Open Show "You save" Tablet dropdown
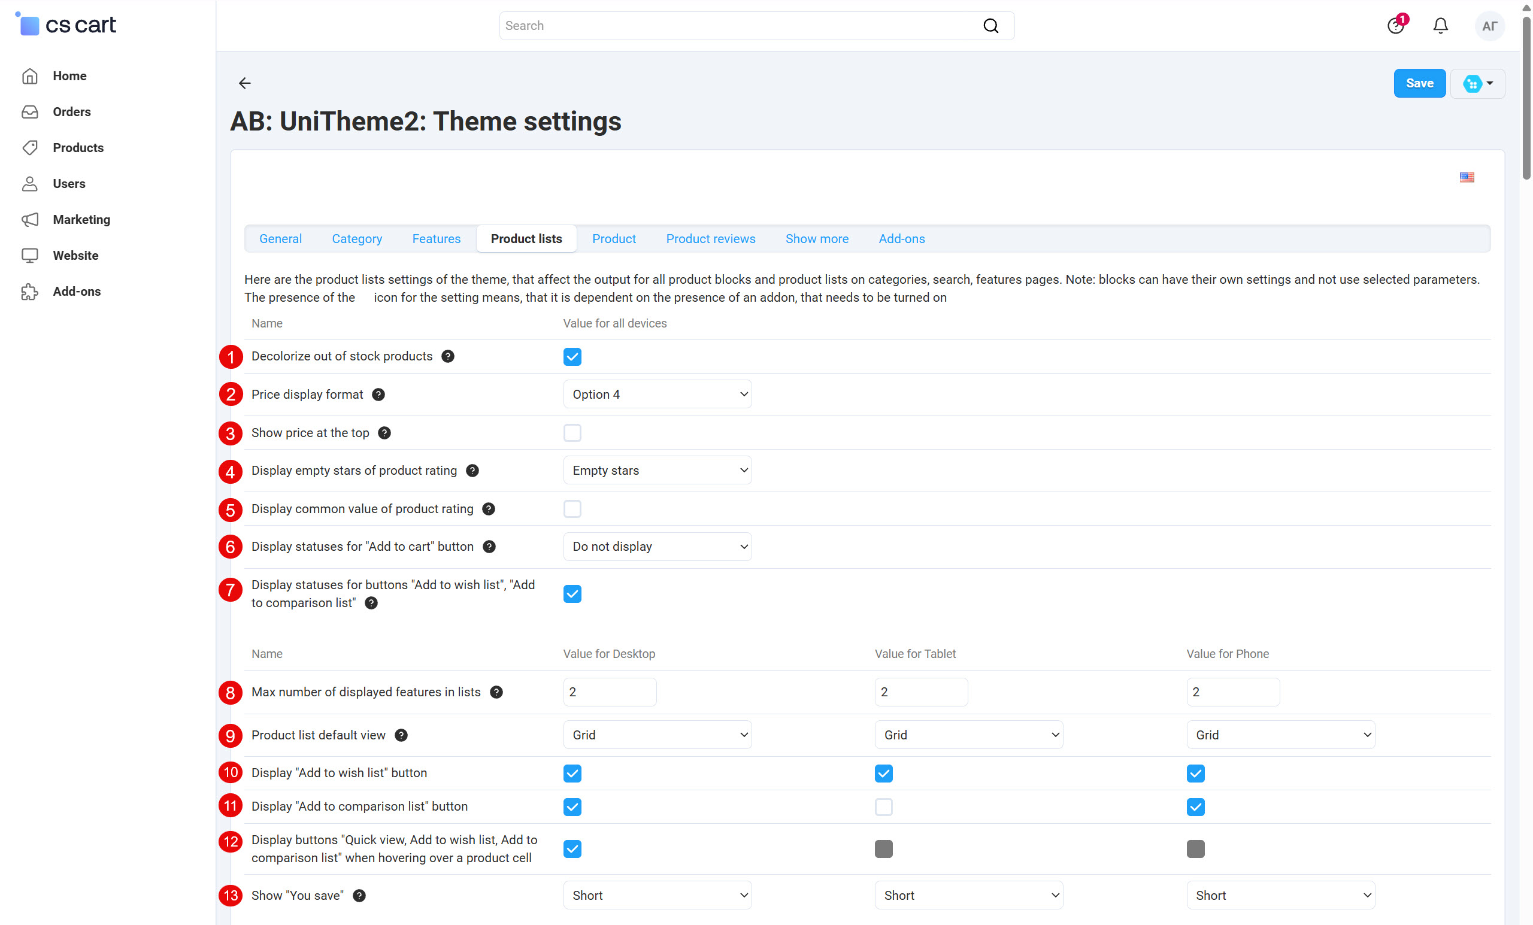Image resolution: width=1533 pixels, height=925 pixels. 969,896
